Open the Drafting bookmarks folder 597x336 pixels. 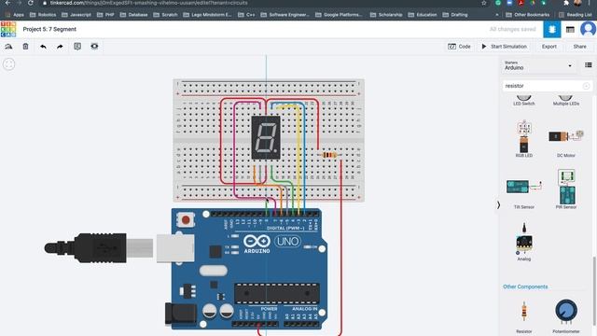tap(455, 15)
